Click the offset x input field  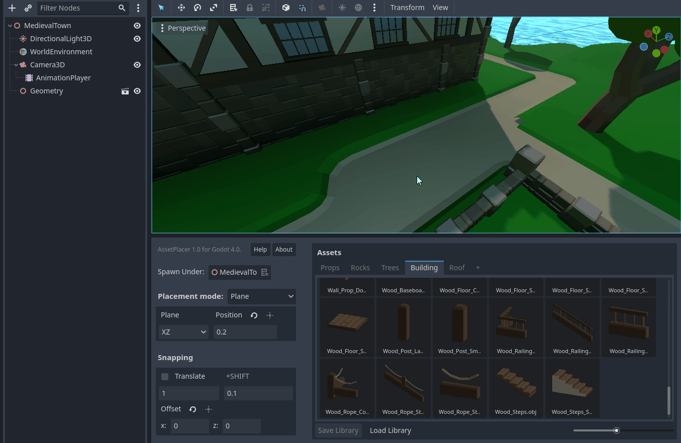tap(190, 426)
